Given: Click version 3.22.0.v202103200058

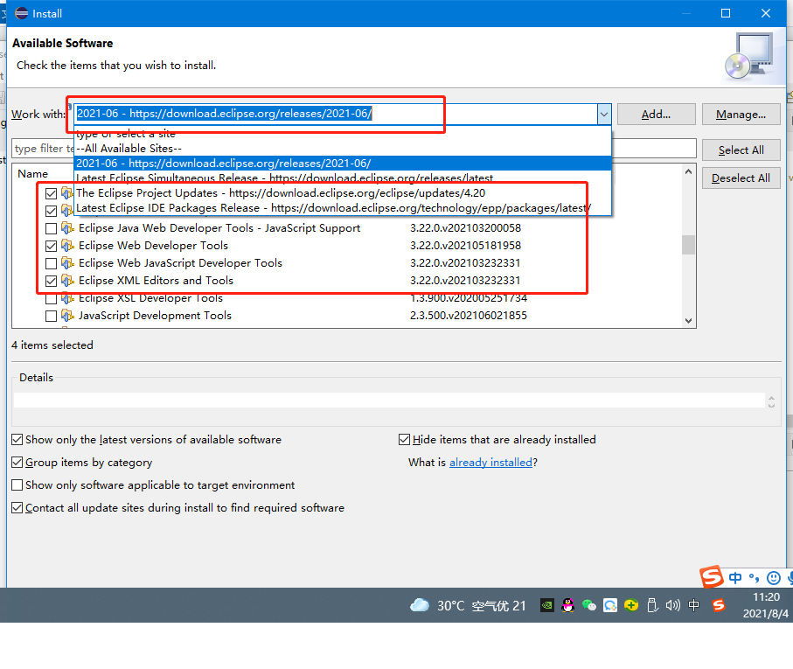Looking at the screenshot, I should (465, 228).
